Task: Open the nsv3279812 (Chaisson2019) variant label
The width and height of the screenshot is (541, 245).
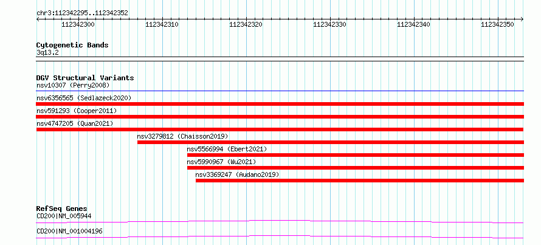Action: tap(183, 136)
